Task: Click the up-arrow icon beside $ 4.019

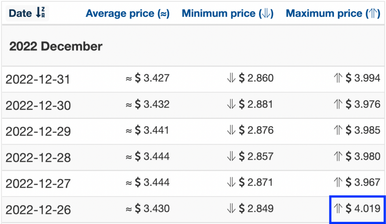Action: click(338, 209)
